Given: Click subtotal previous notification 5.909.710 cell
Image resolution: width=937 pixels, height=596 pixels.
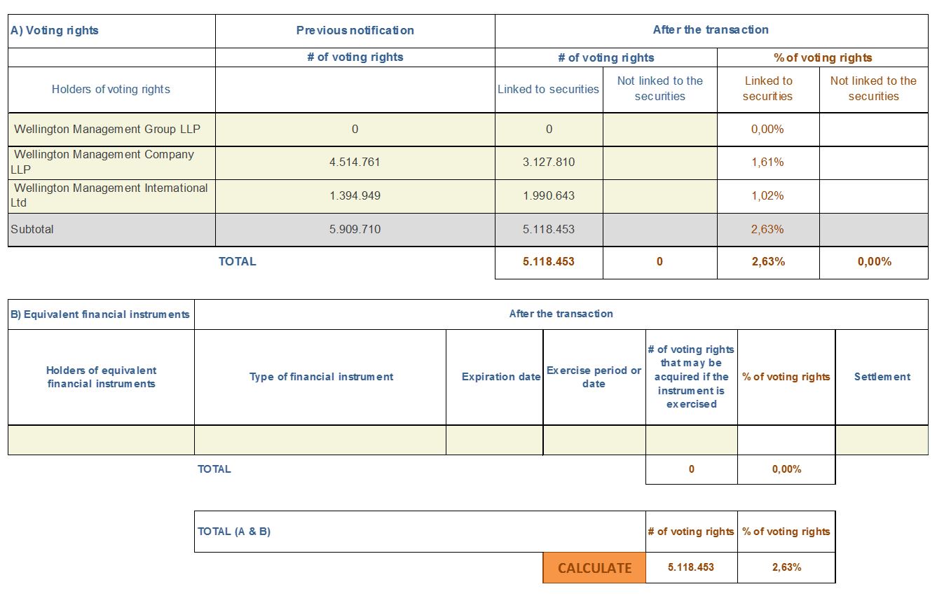Looking at the screenshot, I should [355, 230].
